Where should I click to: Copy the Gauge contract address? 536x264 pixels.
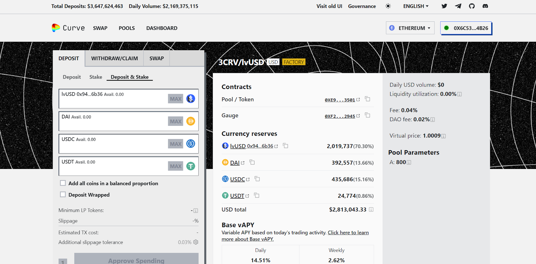click(x=367, y=115)
